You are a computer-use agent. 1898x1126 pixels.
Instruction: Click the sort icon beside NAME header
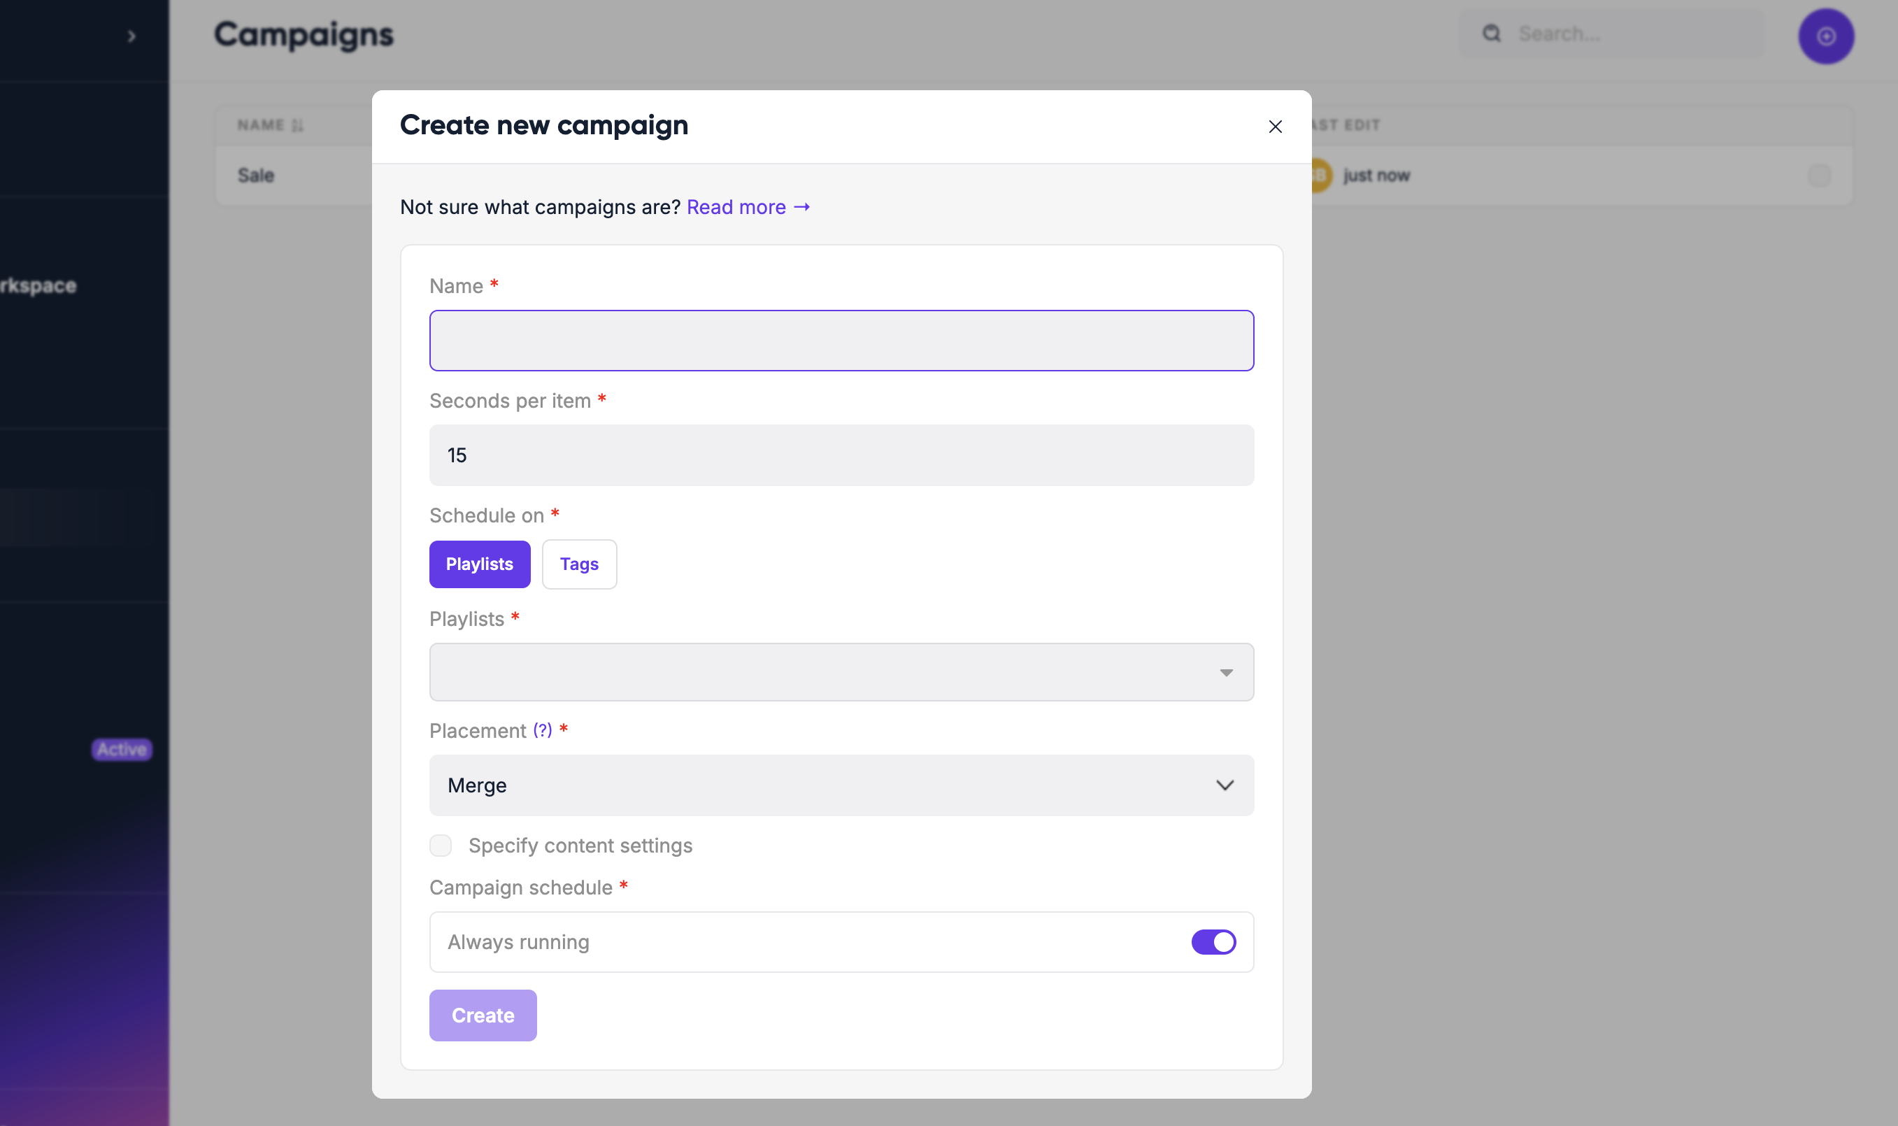(297, 125)
